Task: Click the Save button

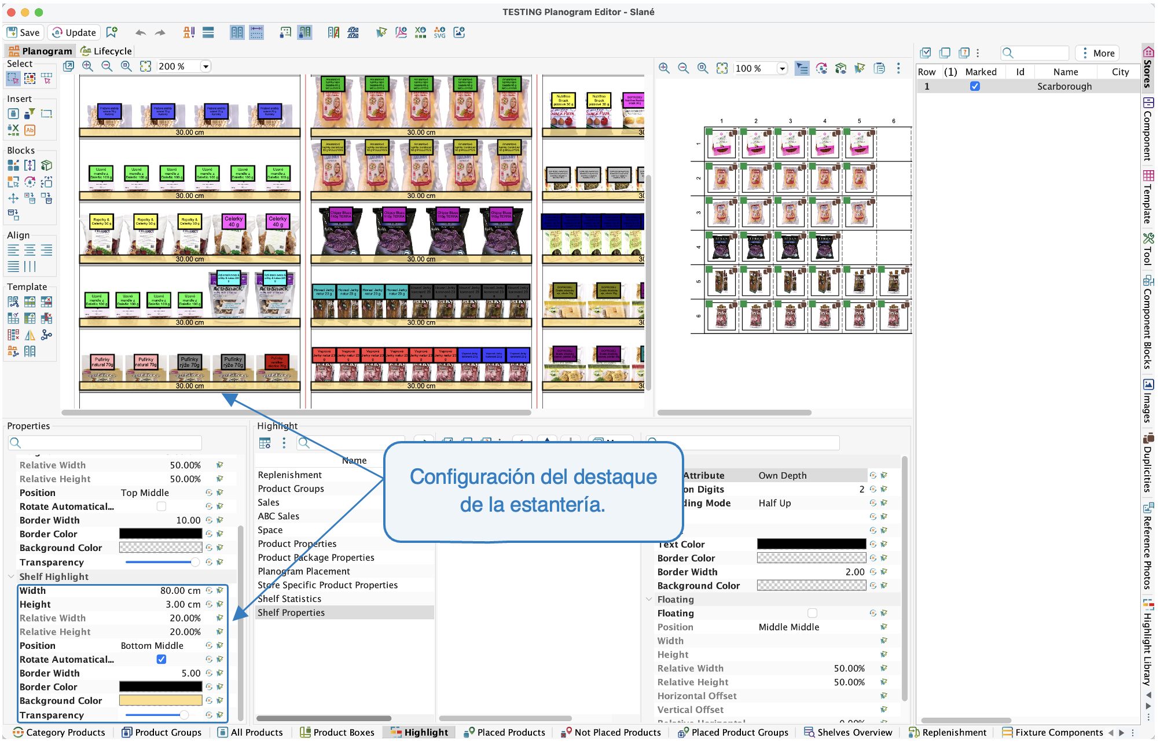Action: point(23,32)
